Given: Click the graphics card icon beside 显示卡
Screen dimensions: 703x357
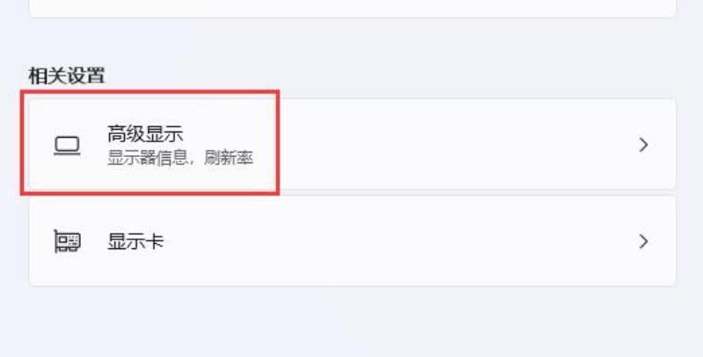Looking at the screenshot, I should pyautogui.click(x=67, y=241).
